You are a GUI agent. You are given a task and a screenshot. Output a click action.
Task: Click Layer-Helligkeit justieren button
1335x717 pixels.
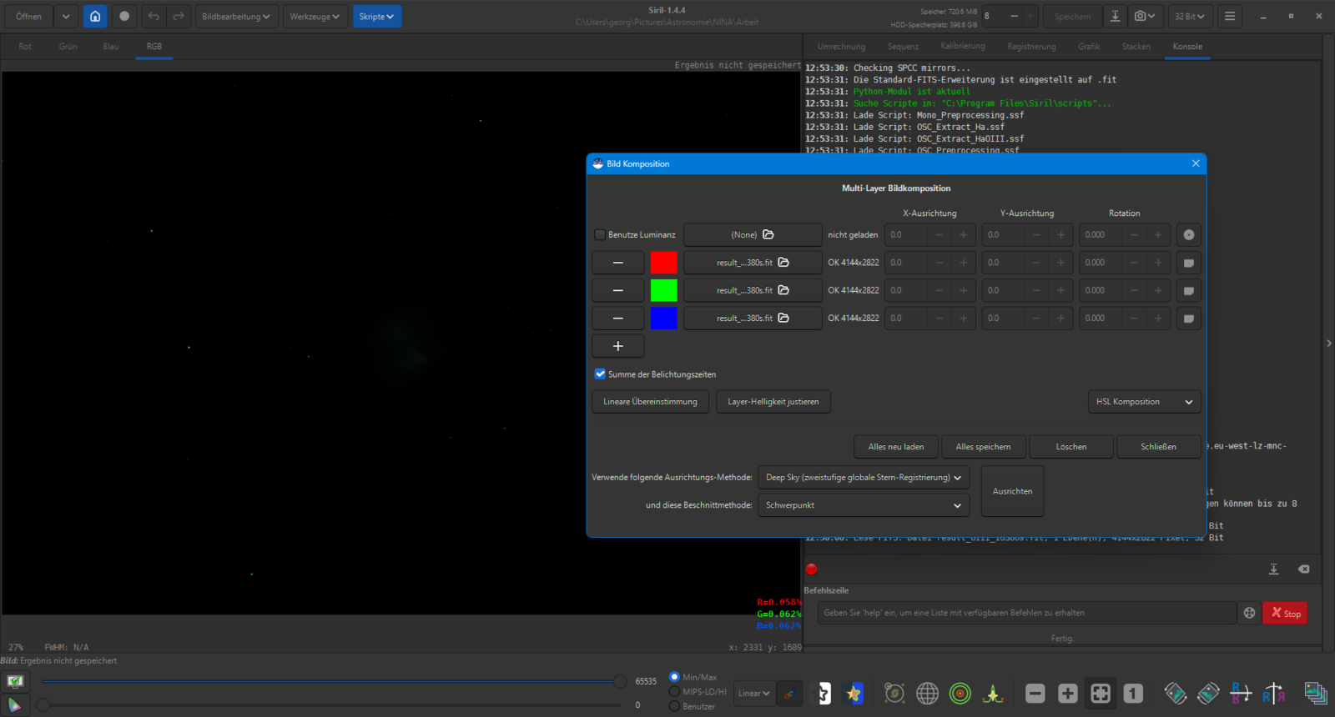[x=773, y=402]
